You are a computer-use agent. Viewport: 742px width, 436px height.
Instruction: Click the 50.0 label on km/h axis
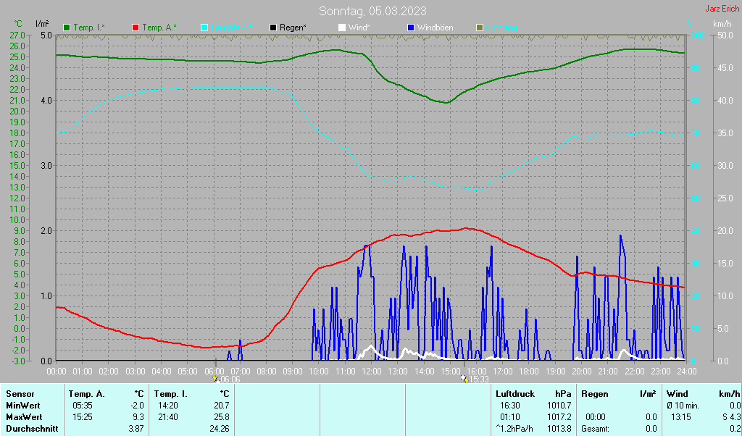tap(725, 35)
